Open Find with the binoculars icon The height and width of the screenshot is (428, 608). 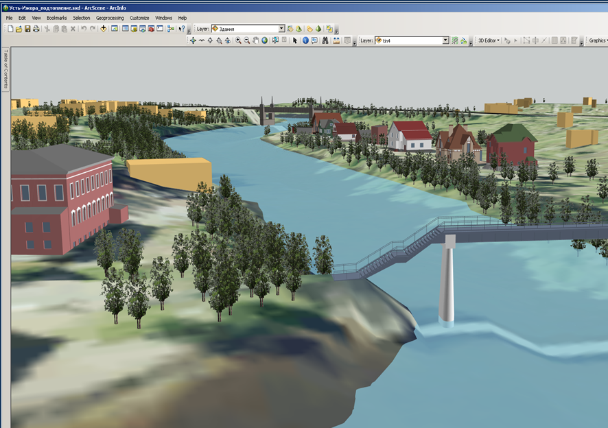click(x=324, y=40)
